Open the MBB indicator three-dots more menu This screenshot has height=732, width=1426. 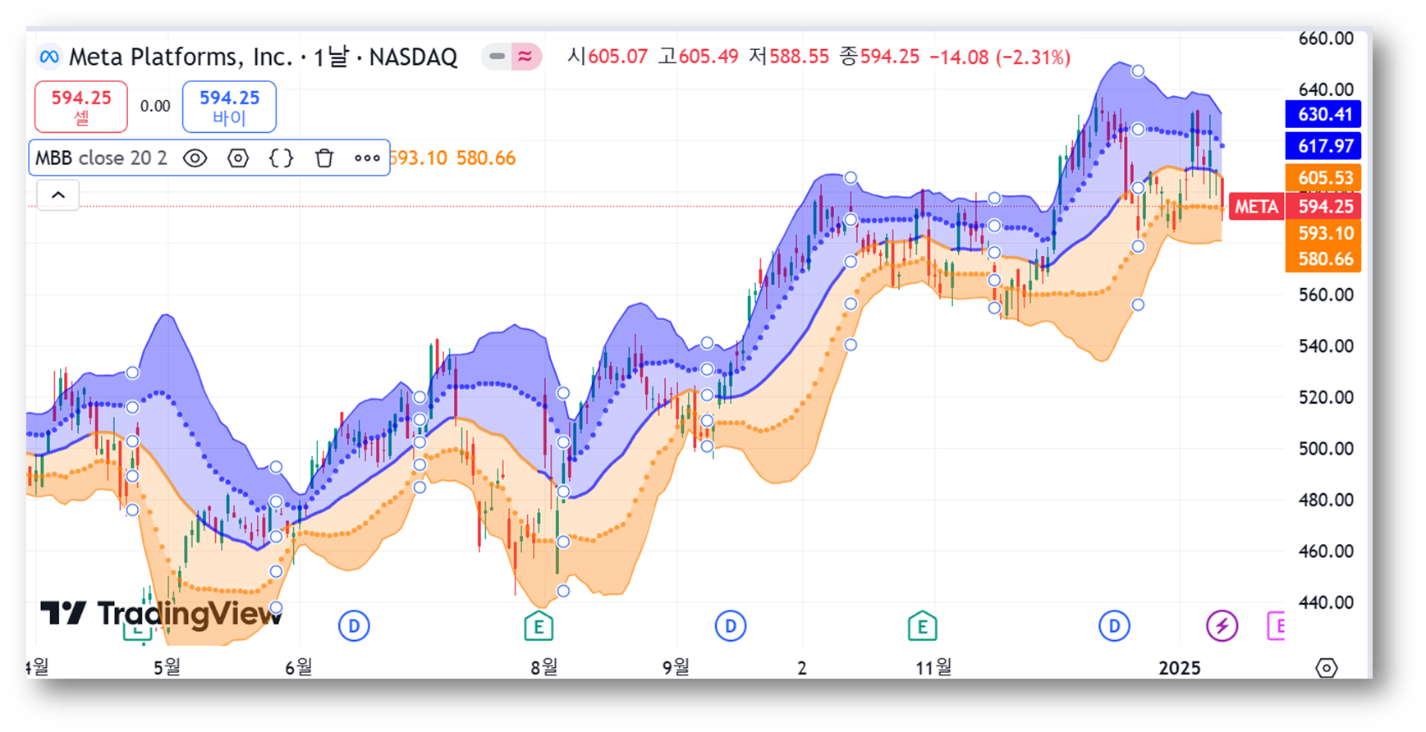point(367,158)
